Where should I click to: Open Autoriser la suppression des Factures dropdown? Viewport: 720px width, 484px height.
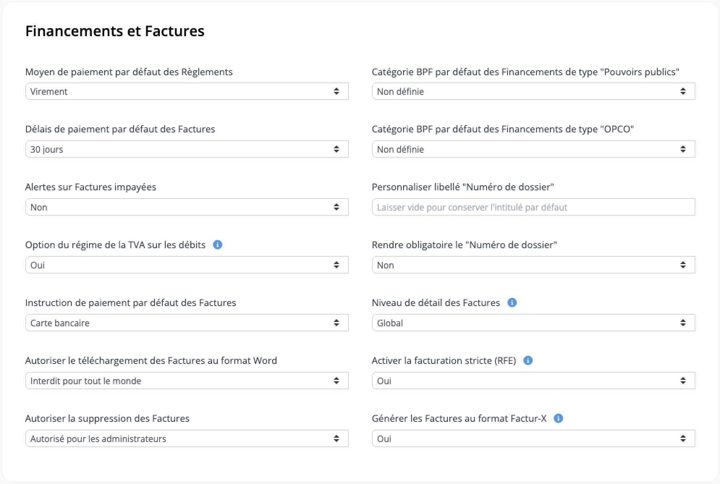point(187,438)
